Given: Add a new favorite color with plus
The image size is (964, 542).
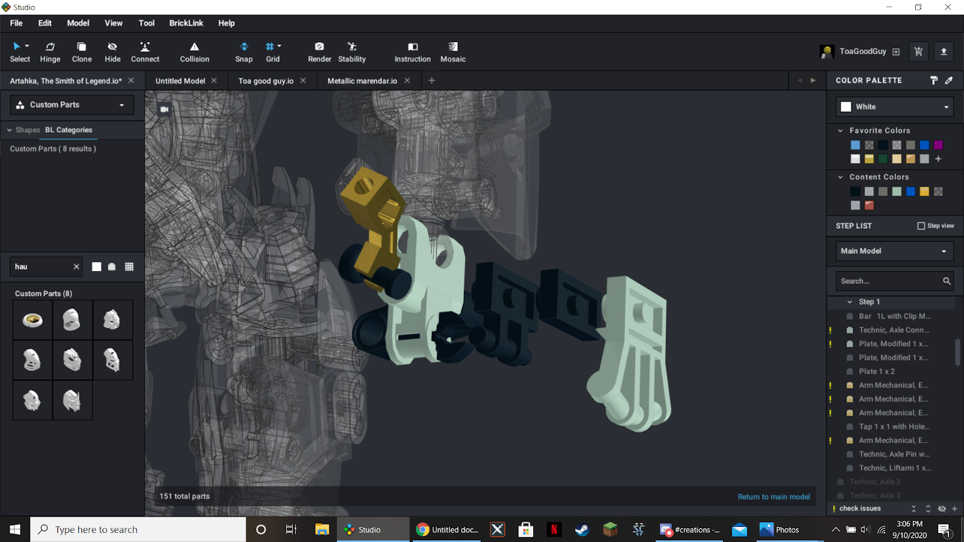Looking at the screenshot, I should [x=938, y=159].
